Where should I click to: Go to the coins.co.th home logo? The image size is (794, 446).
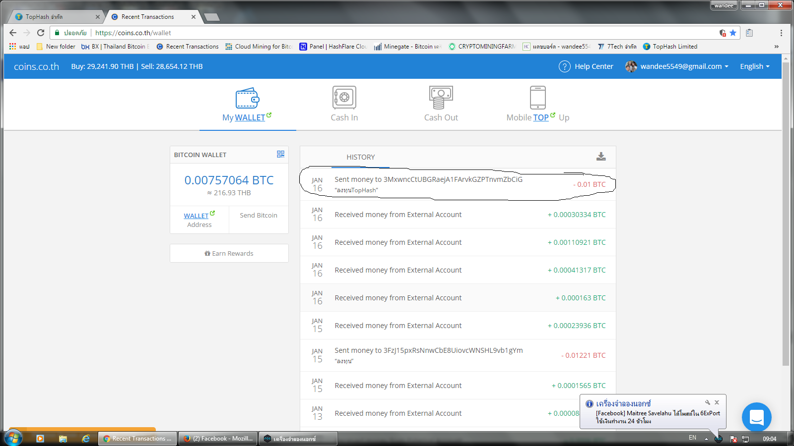(36, 66)
